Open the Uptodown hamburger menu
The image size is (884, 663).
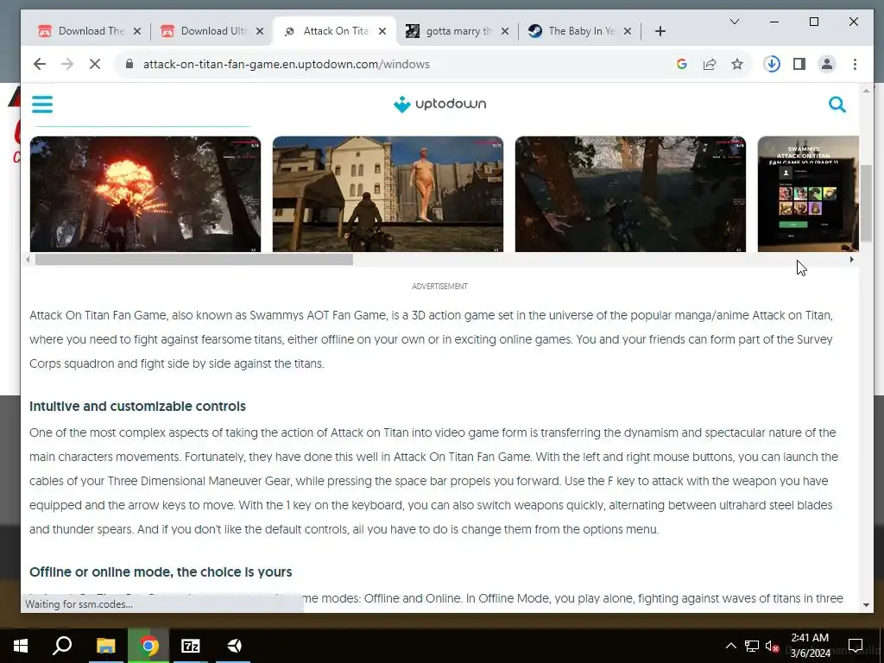tap(42, 104)
